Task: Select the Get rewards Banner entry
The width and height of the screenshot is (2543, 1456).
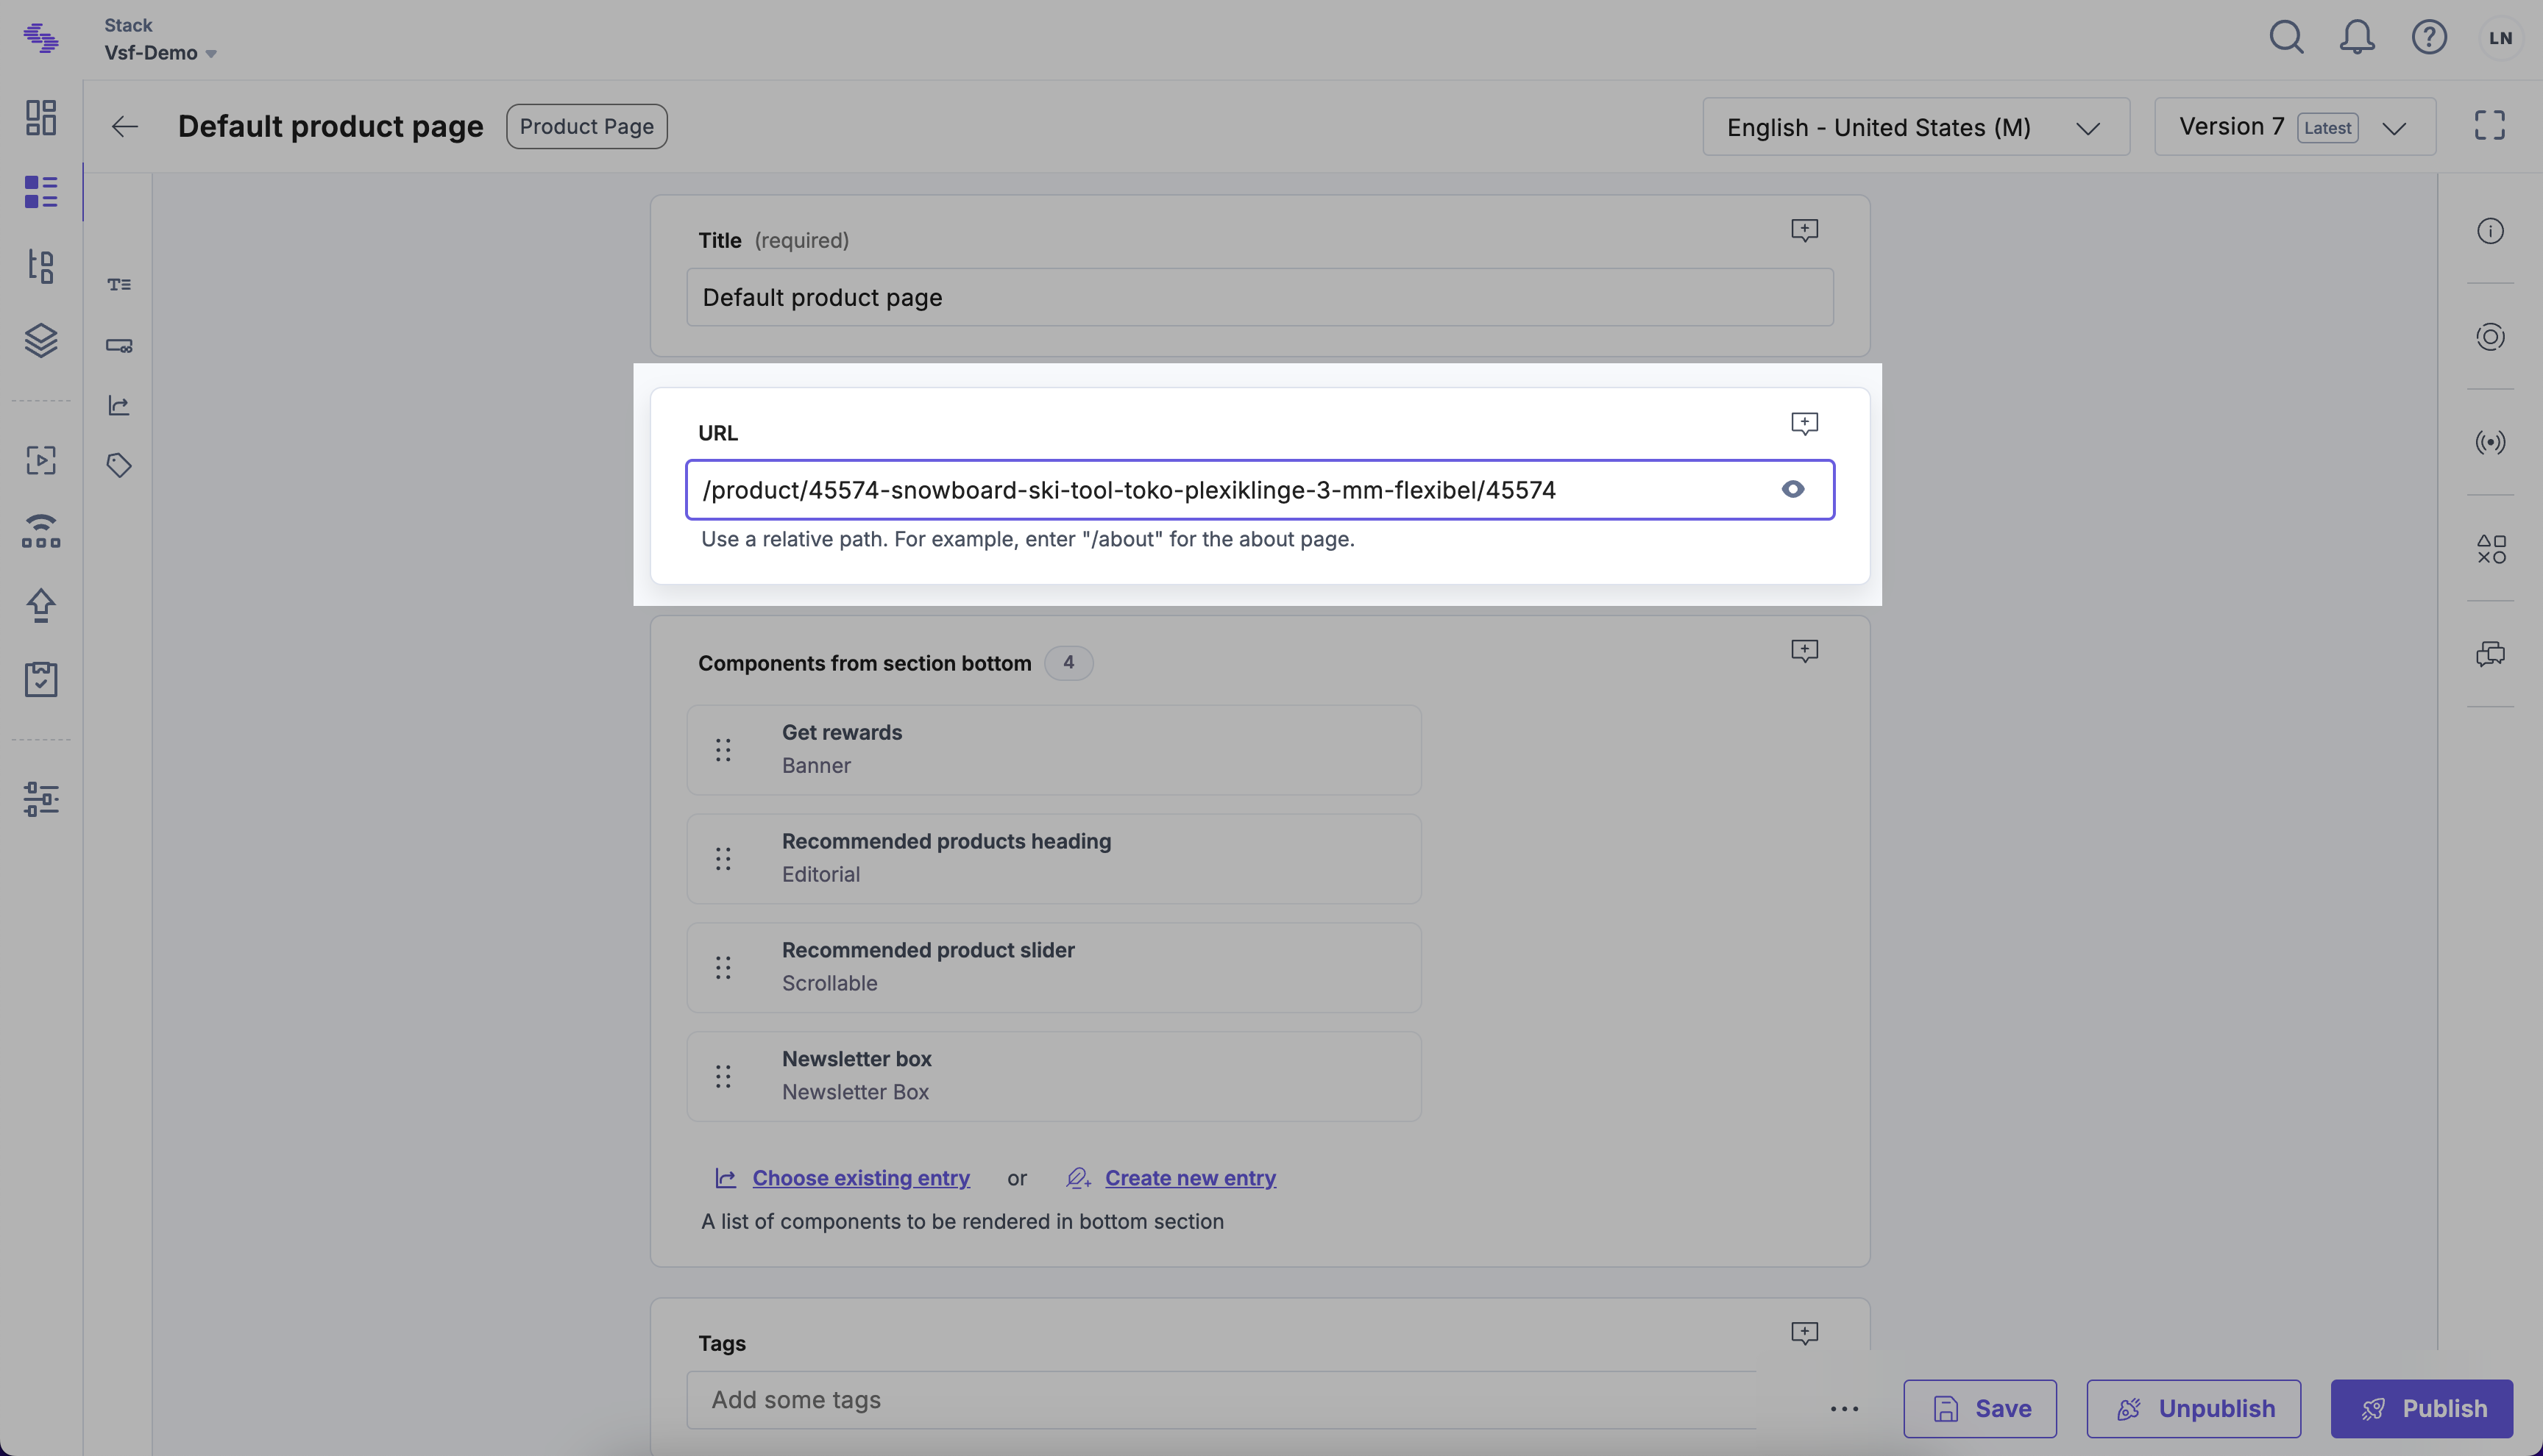Action: click(x=1054, y=750)
